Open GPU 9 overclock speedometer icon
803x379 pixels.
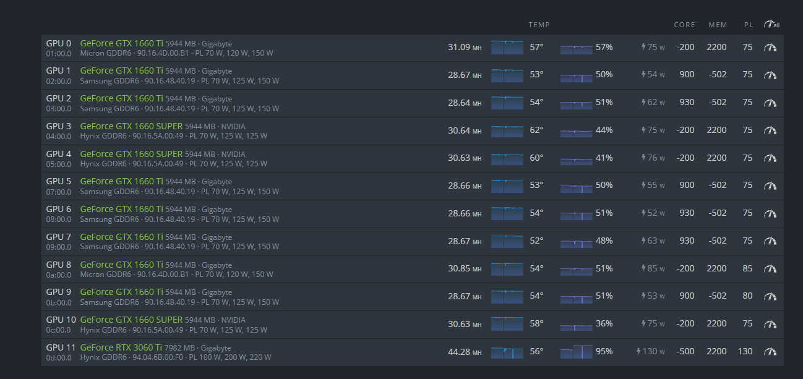(x=770, y=296)
